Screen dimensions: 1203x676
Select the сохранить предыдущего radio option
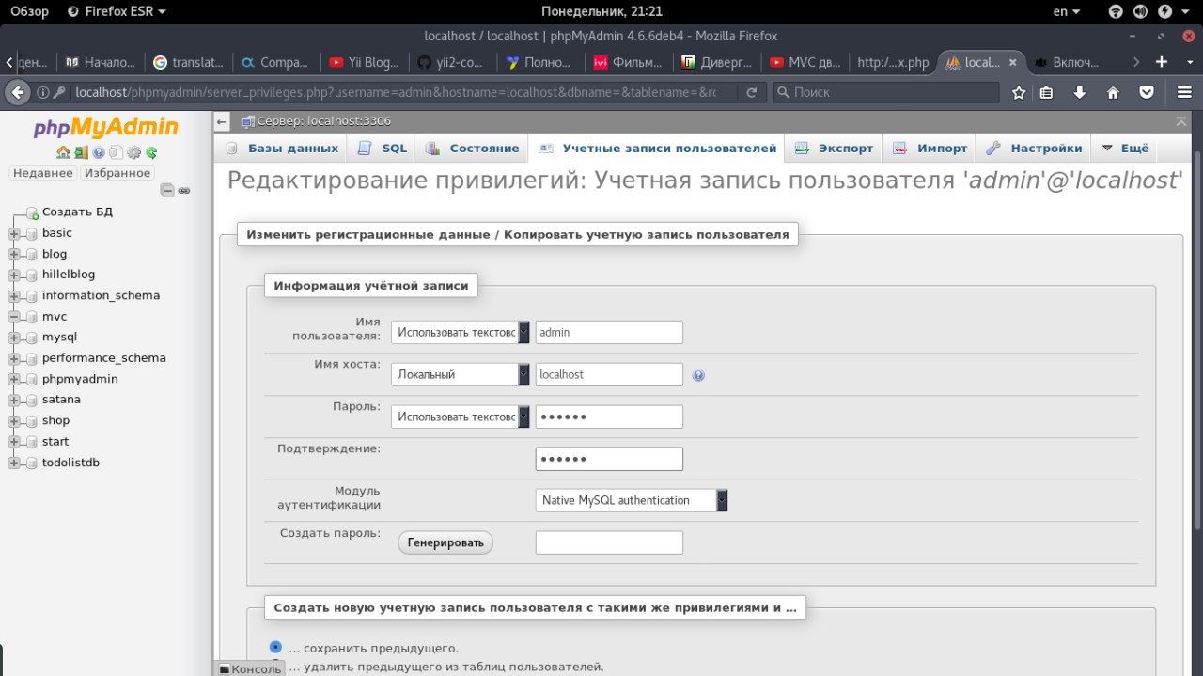(x=275, y=648)
